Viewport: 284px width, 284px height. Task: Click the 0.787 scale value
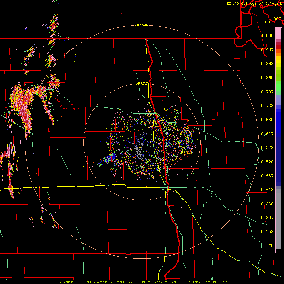[x=267, y=92]
